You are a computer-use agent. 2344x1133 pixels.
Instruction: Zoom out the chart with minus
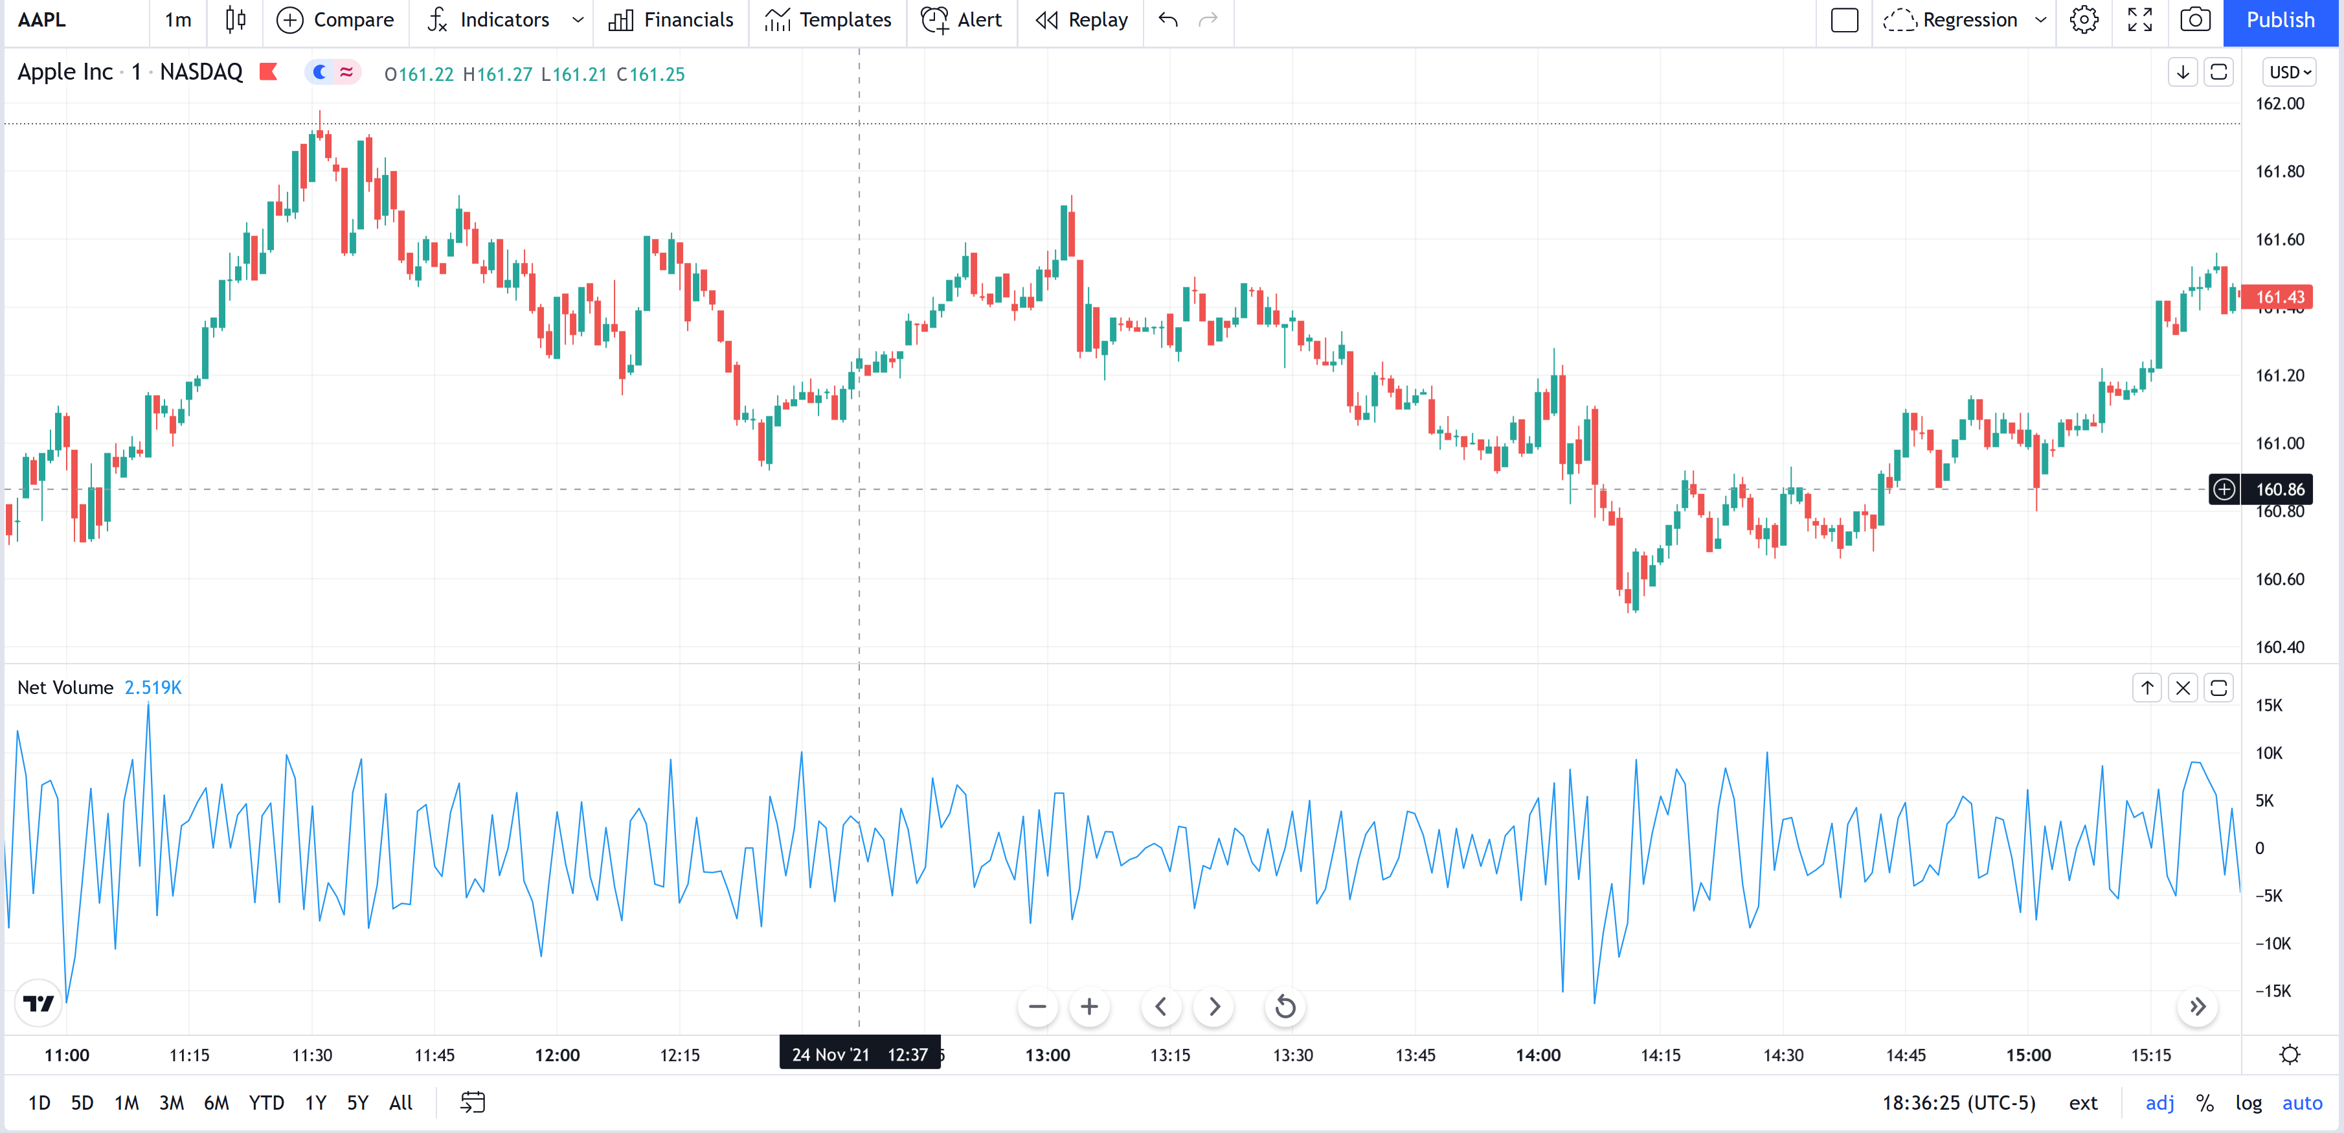click(x=1037, y=1007)
